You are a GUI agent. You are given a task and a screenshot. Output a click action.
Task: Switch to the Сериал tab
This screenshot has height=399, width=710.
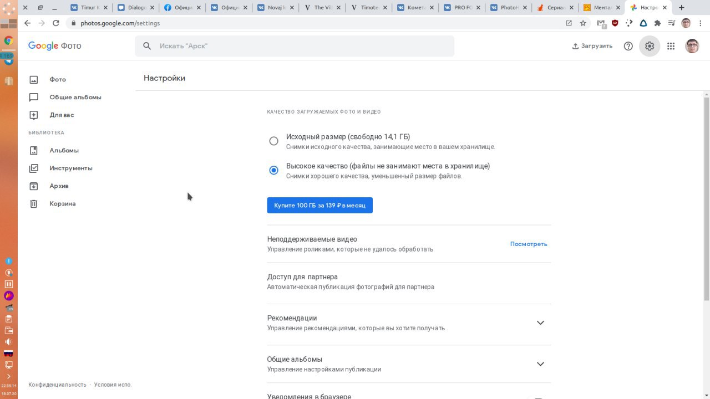555,8
